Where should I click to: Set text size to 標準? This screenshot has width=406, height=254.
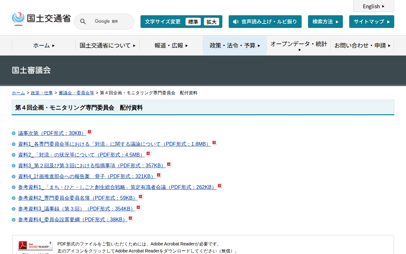[193, 22]
